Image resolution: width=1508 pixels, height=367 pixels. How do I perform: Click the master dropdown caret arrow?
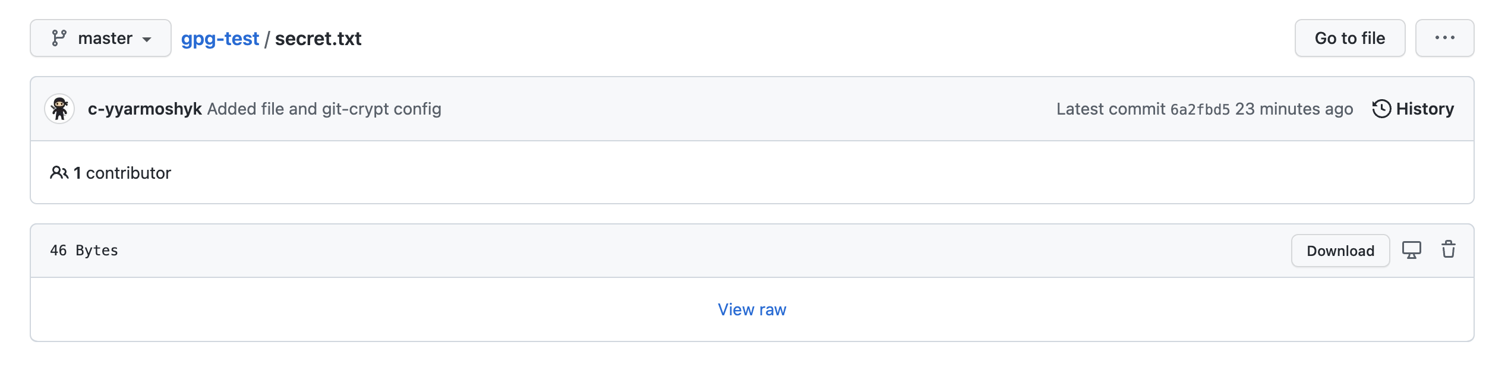[x=147, y=40]
